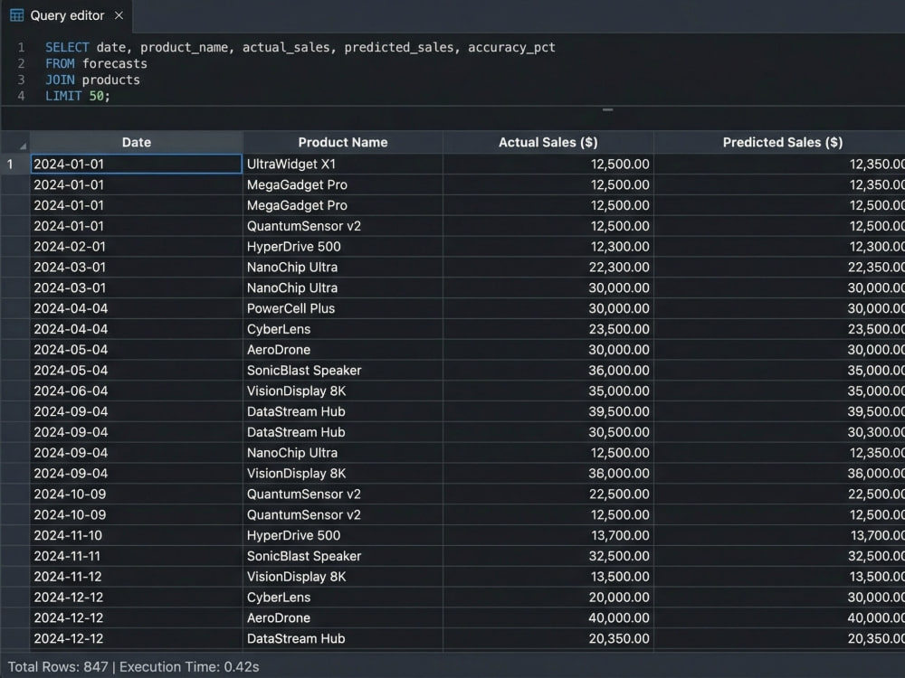Select the Query editor tab
This screenshot has height=678, width=905.
click(x=67, y=15)
